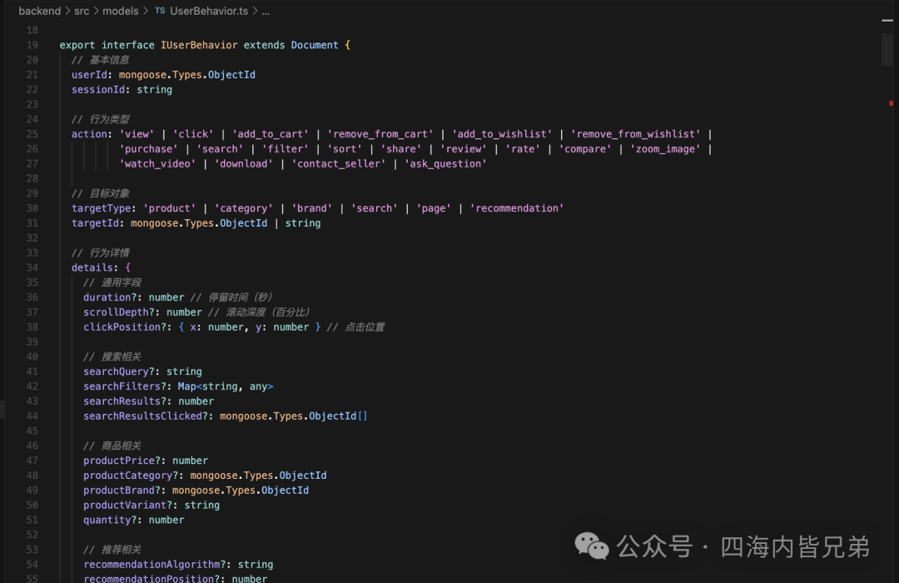Click 'searchResults?' on line 43

(124, 401)
